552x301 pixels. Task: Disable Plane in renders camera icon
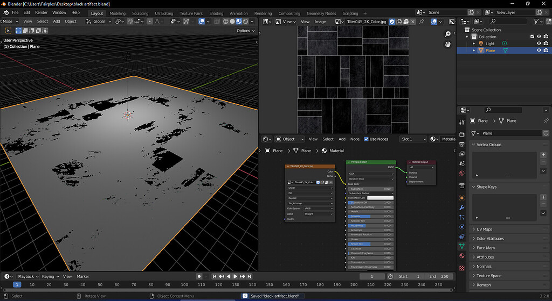click(546, 51)
